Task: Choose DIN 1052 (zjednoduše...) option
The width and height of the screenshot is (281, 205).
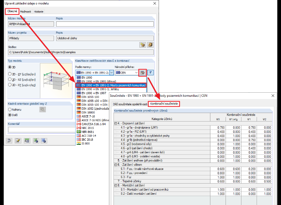Action: pyautogui.click(x=93, y=109)
